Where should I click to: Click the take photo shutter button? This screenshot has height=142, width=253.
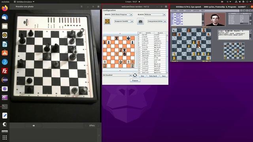coord(34,125)
